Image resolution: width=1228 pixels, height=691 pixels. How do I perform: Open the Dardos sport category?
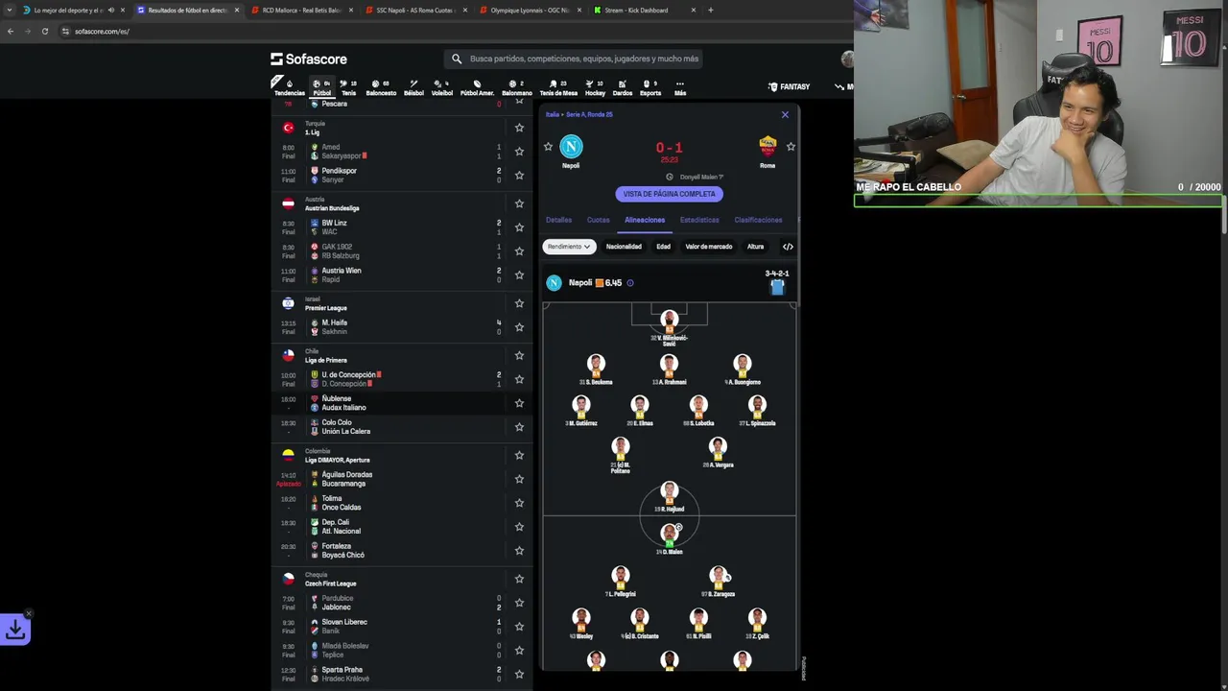tap(623, 87)
